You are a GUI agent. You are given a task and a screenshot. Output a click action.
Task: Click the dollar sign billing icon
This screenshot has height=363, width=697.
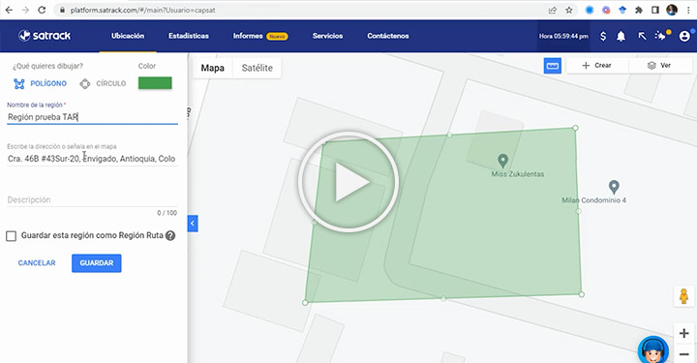click(x=603, y=37)
